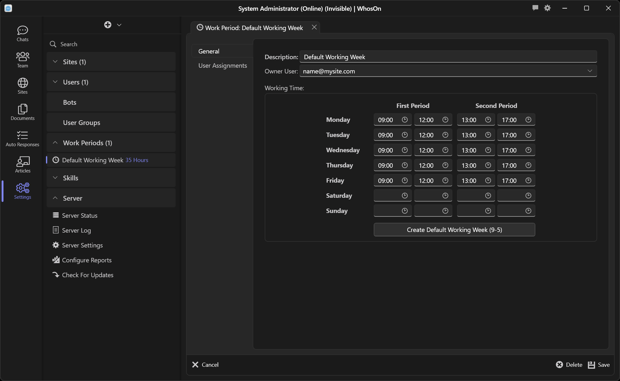
Task: Open the Auto Responses section in the sidebar
Action: [23, 139]
